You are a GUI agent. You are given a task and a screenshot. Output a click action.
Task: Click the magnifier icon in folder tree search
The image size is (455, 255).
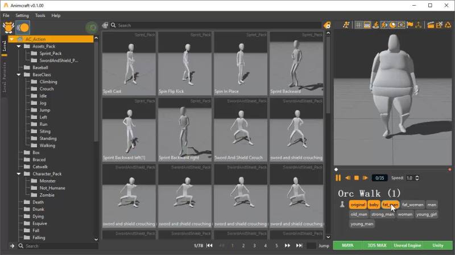pyautogui.click(x=20, y=246)
